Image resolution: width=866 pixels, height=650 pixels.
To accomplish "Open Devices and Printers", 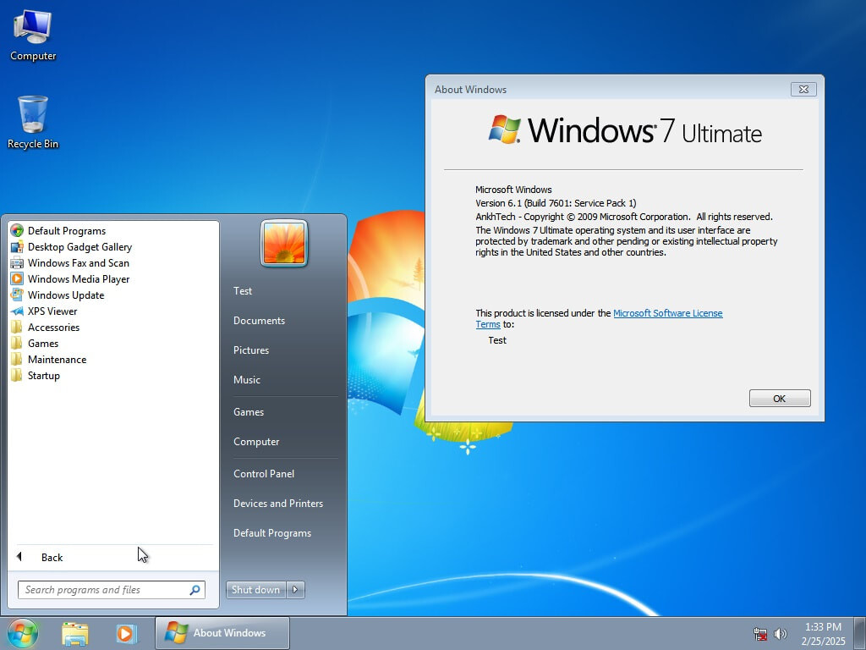I will (x=278, y=504).
